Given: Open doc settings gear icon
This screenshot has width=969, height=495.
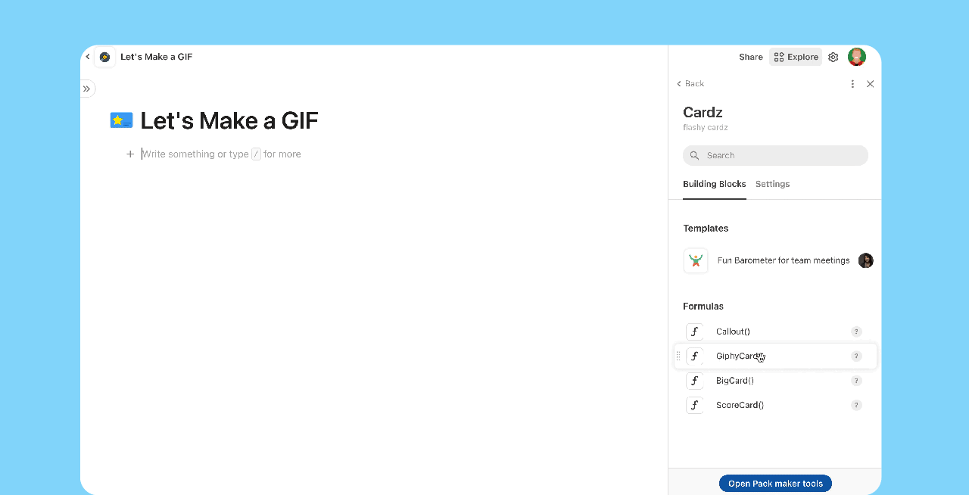Looking at the screenshot, I should [833, 57].
